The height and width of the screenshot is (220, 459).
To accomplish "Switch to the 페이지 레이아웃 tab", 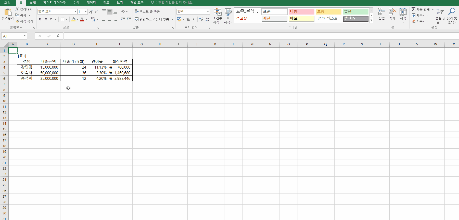I will click(x=54, y=3).
